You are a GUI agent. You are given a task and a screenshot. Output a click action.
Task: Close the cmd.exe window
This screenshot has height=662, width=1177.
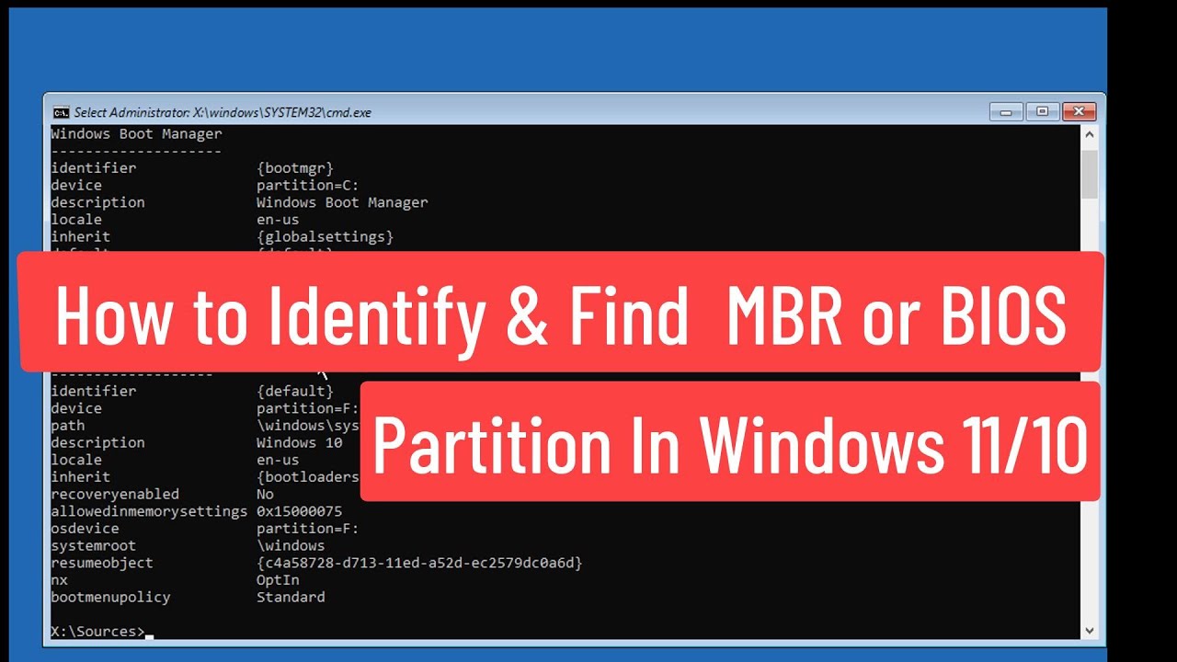(1079, 112)
